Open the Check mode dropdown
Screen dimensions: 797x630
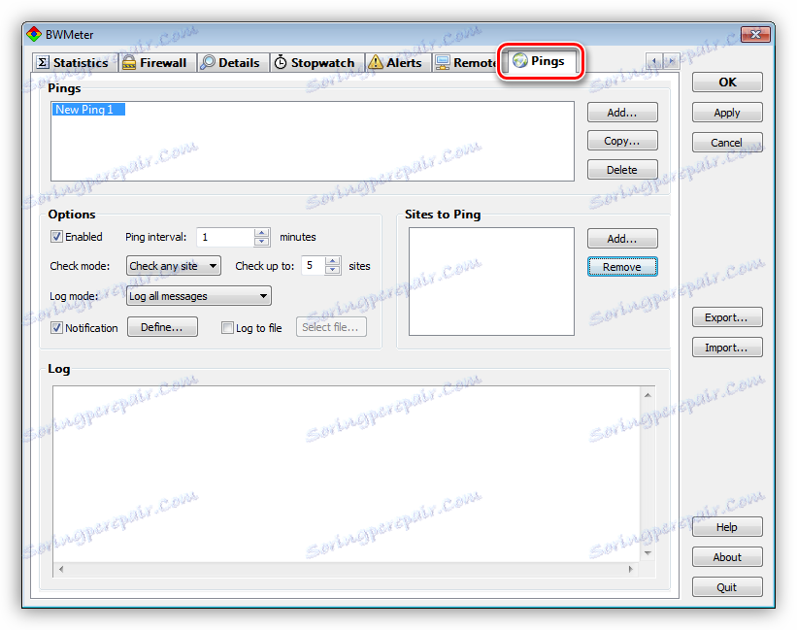click(x=174, y=266)
